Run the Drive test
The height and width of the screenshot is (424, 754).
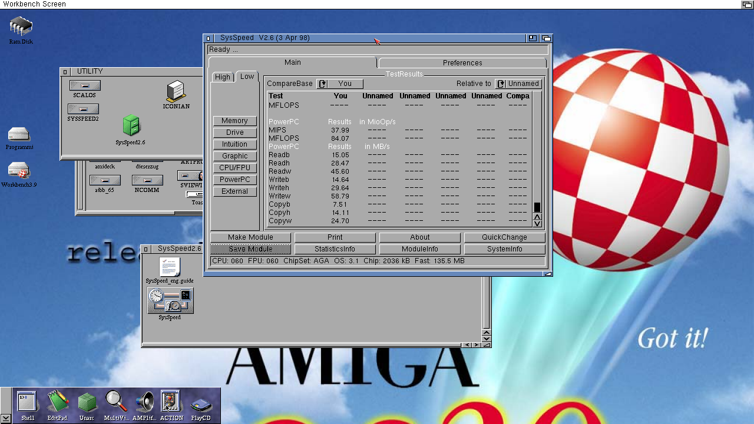234,132
